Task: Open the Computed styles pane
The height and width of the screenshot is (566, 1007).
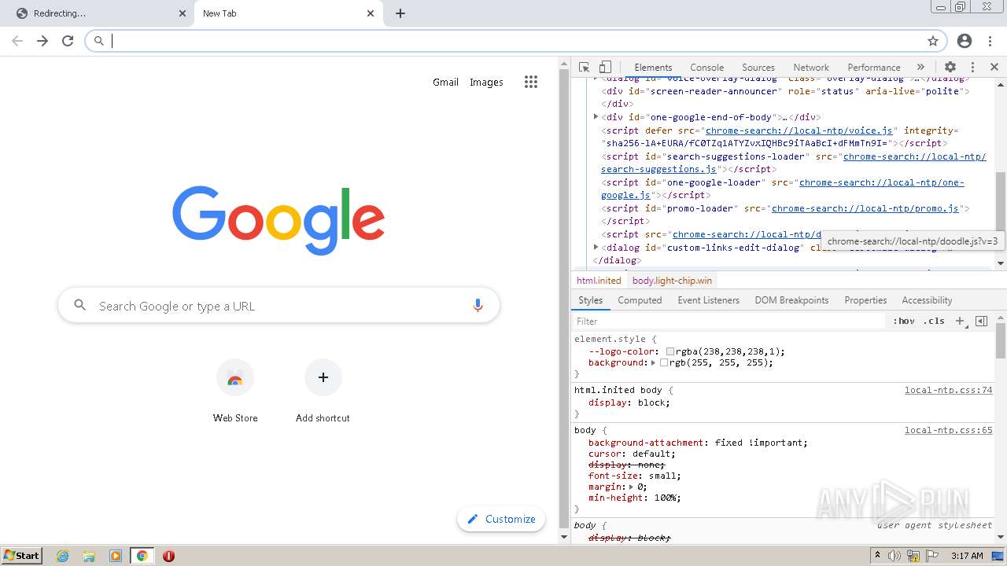Action: (x=640, y=300)
